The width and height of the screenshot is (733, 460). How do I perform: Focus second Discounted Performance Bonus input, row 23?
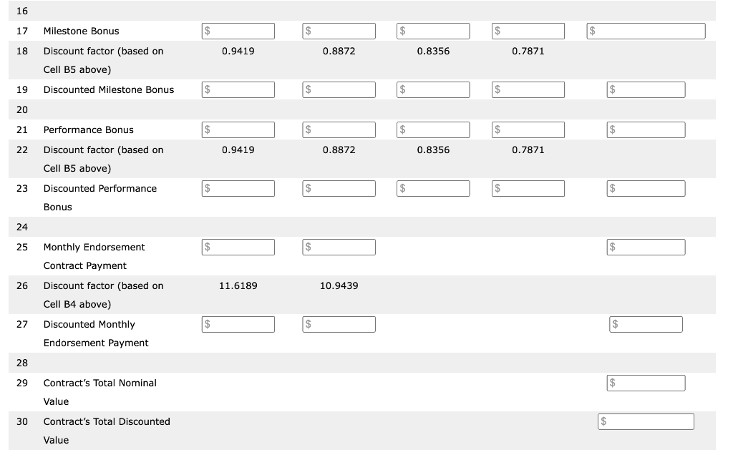[339, 189]
